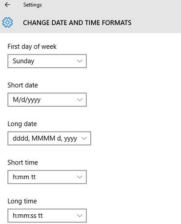Click the chevron arrow beside h:mm tt
This screenshot has width=181, height=224.
80,177
